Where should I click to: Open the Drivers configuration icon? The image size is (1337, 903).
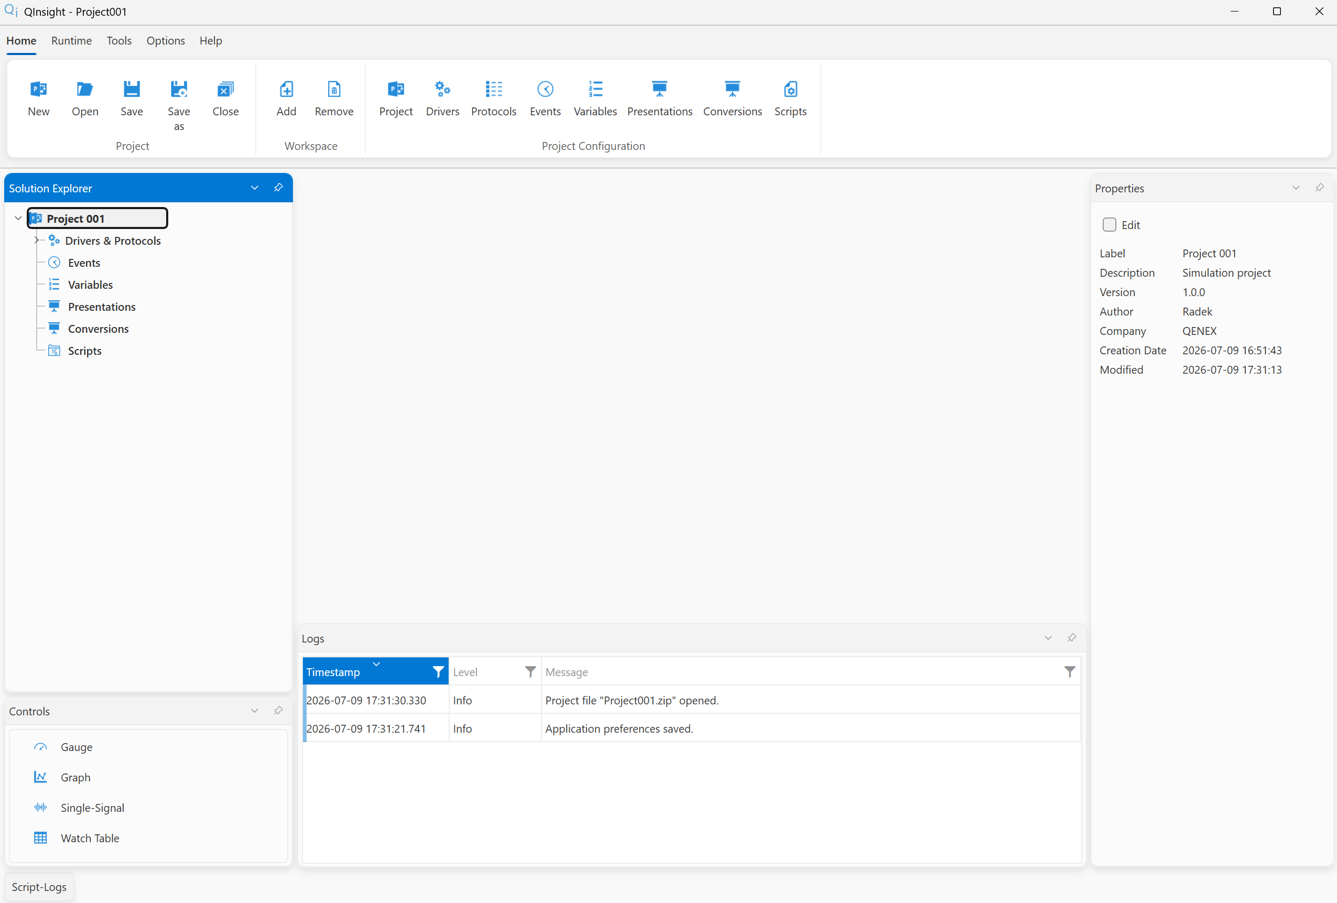coord(442,89)
